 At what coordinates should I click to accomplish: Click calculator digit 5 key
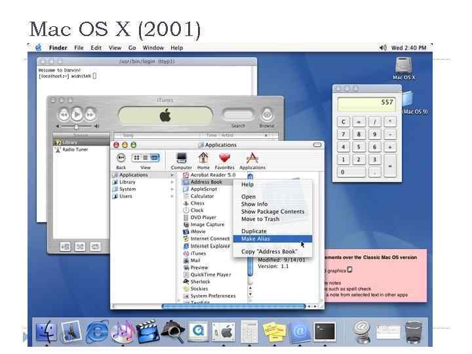coord(359,147)
